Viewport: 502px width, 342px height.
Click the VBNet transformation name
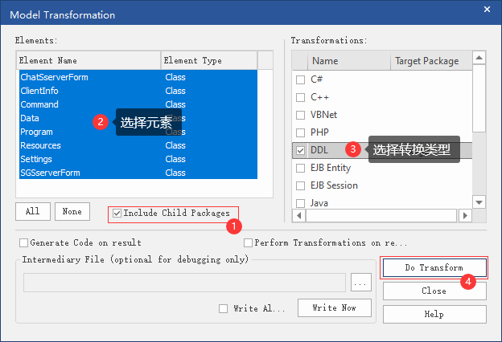[323, 115]
